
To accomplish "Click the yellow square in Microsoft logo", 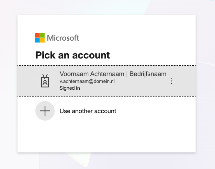I will (42, 40).
